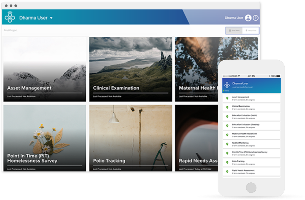Image resolution: width=305 pixels, height=200 pixels.
Task: Open the Asset Management project card
Action: click(45, 69)
